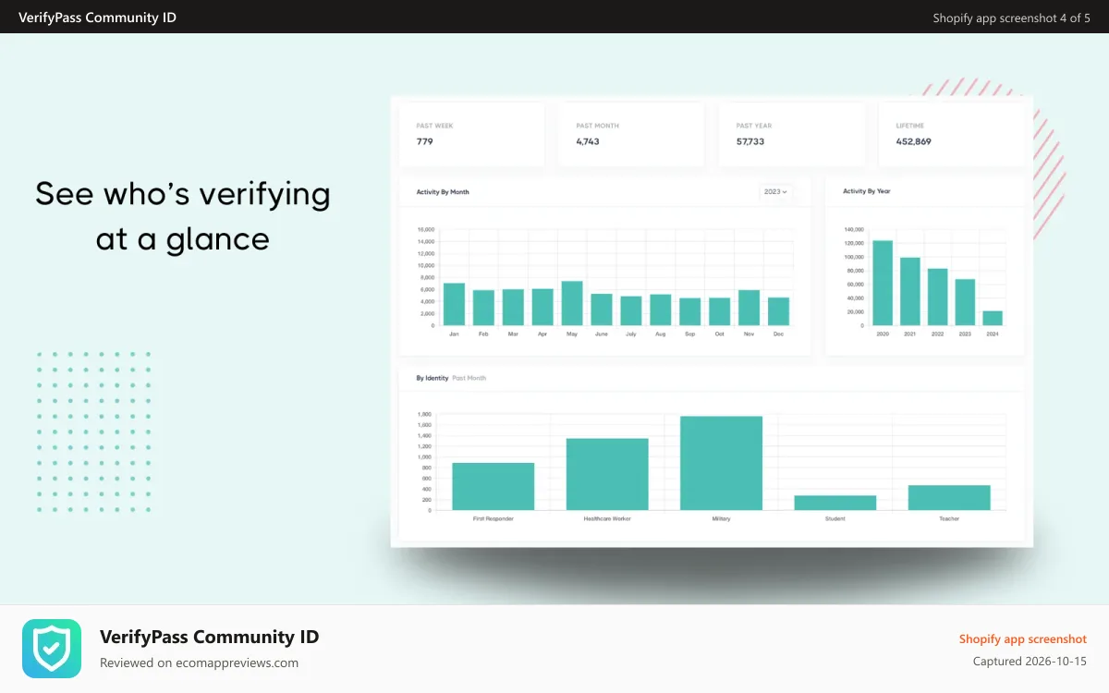Viewport: 1109px width, 693px height.
Task: Click the Teacher bar in identity chart
Action: pyautogui.click(x=949, y=497)
